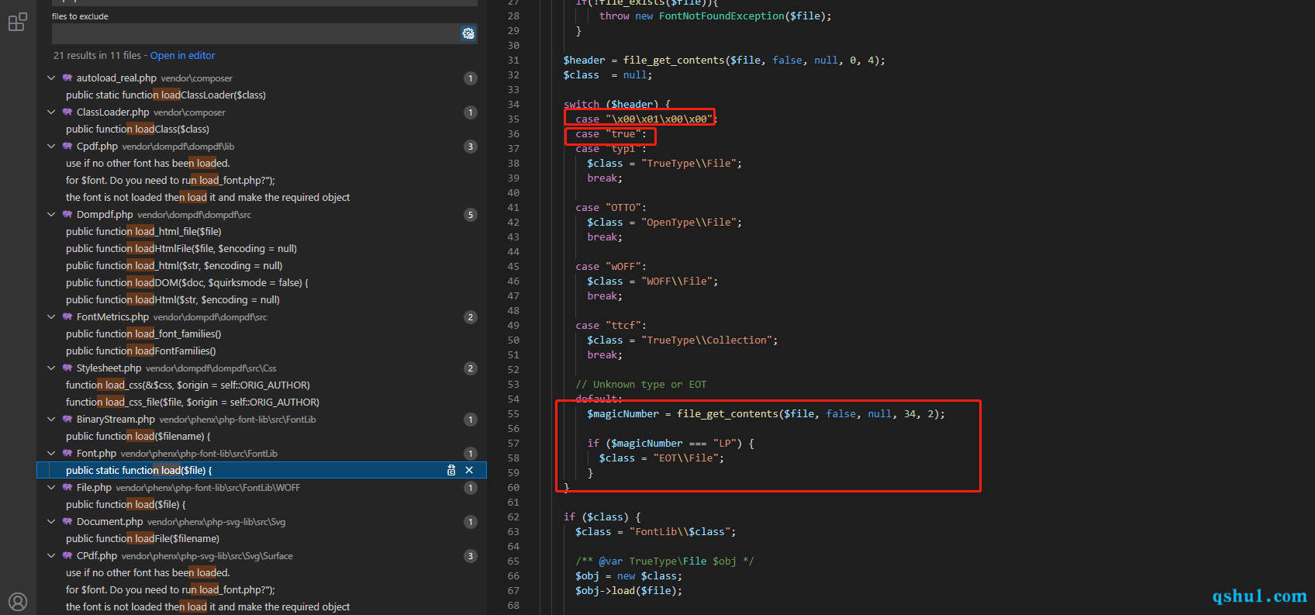Place cursor on case "OTTO": line

point(611,207)
